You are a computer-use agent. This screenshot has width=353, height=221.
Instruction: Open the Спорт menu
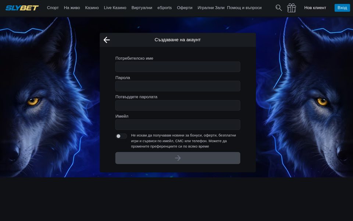53,8
